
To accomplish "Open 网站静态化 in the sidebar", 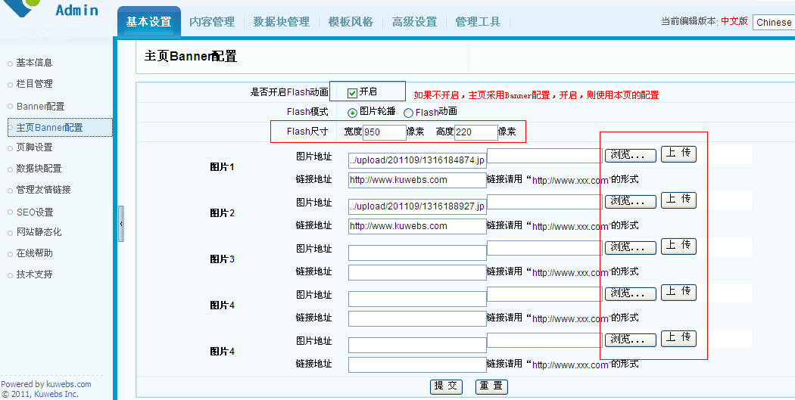I will [x=39, y=232].
